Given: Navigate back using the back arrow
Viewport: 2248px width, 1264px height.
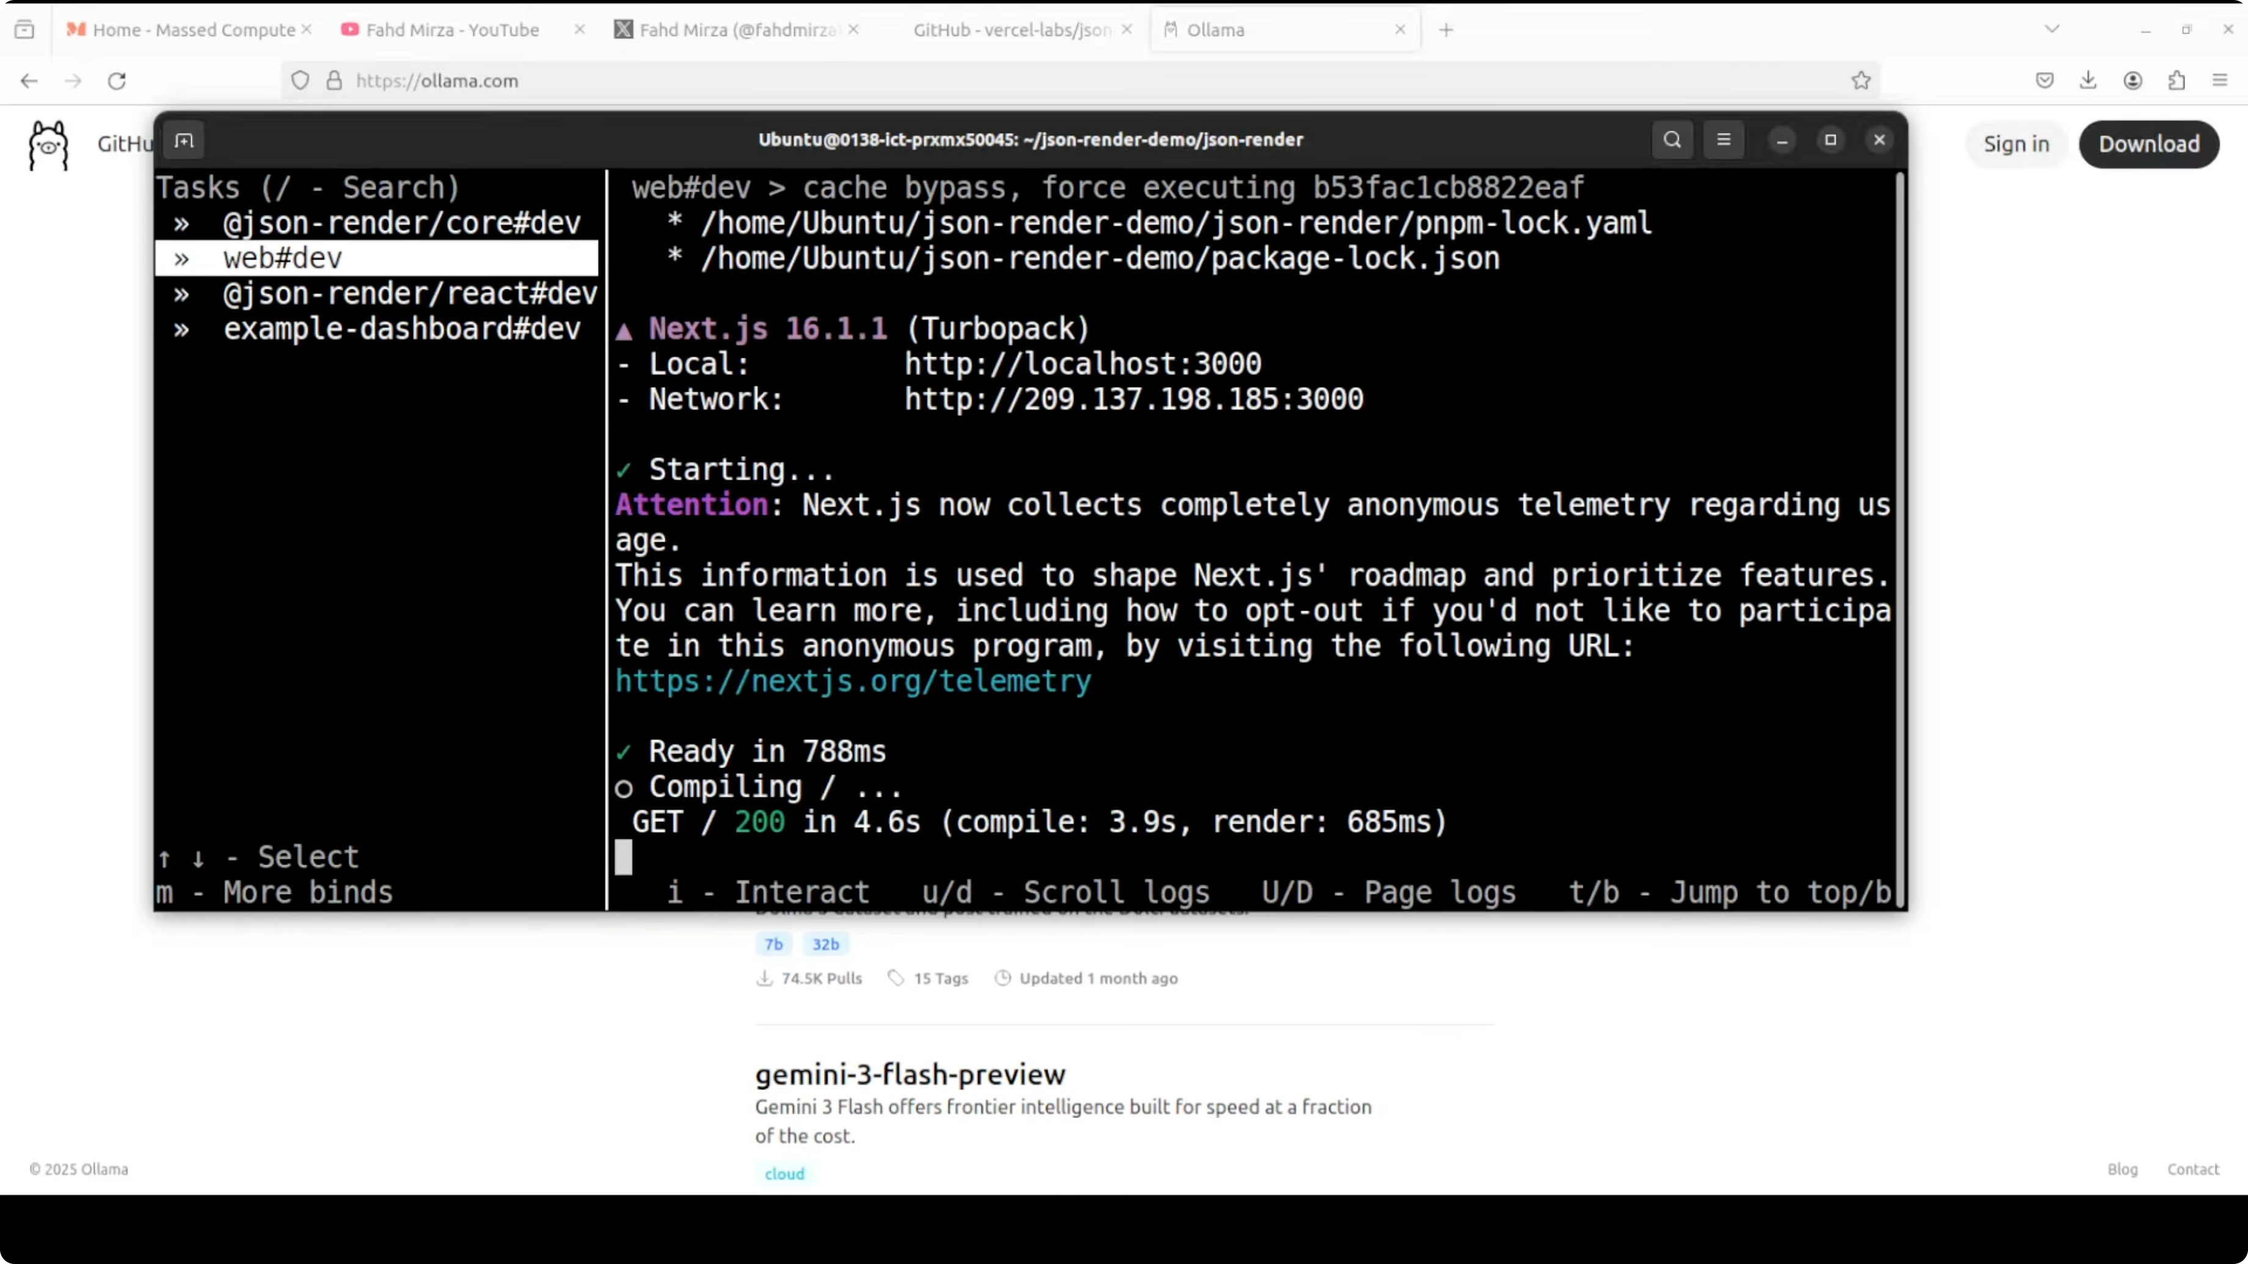Looking at the screenshot, I should click(x=29, y=80).
